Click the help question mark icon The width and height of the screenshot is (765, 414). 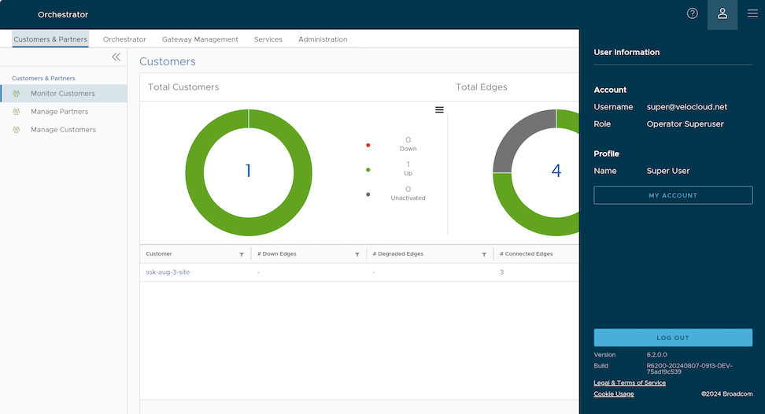(x=693, y=13)
